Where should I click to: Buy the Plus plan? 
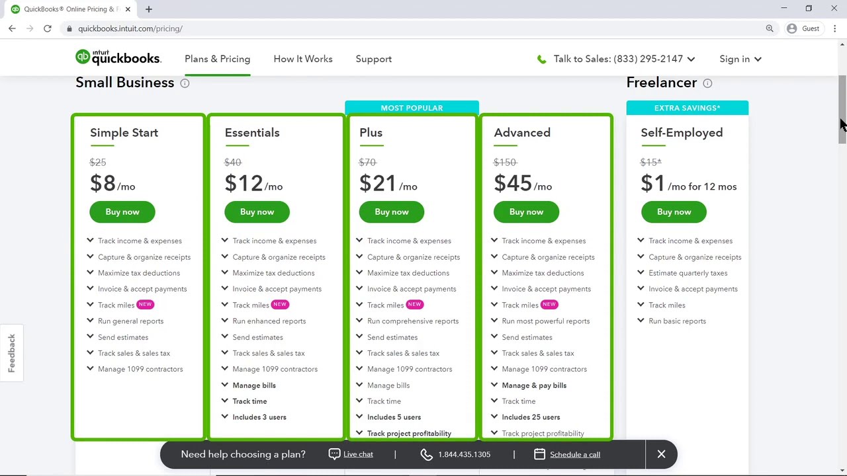[392, 212]
